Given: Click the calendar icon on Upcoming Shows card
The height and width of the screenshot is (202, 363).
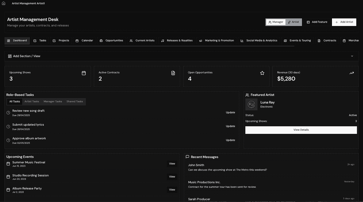Looking at the screenshot, I should (x=84, y=73).
